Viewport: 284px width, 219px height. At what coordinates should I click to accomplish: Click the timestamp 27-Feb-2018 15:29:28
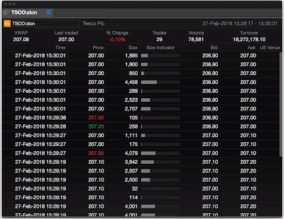coord(41,127)
